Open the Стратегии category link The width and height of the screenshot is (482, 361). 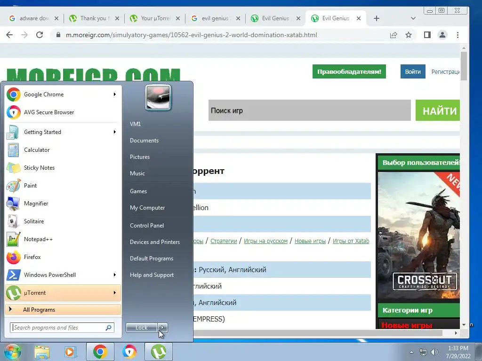point(224,241)
